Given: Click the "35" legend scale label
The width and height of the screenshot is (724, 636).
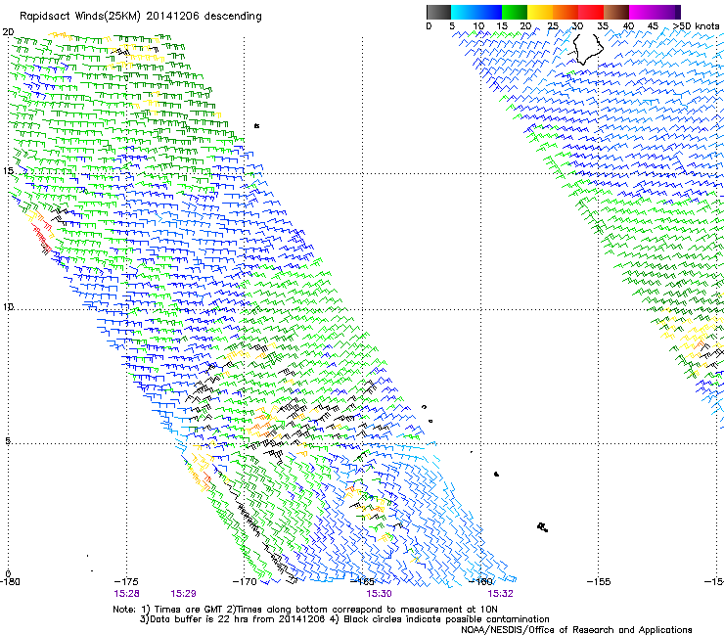Looking at the screenshot, I should 603,26.
